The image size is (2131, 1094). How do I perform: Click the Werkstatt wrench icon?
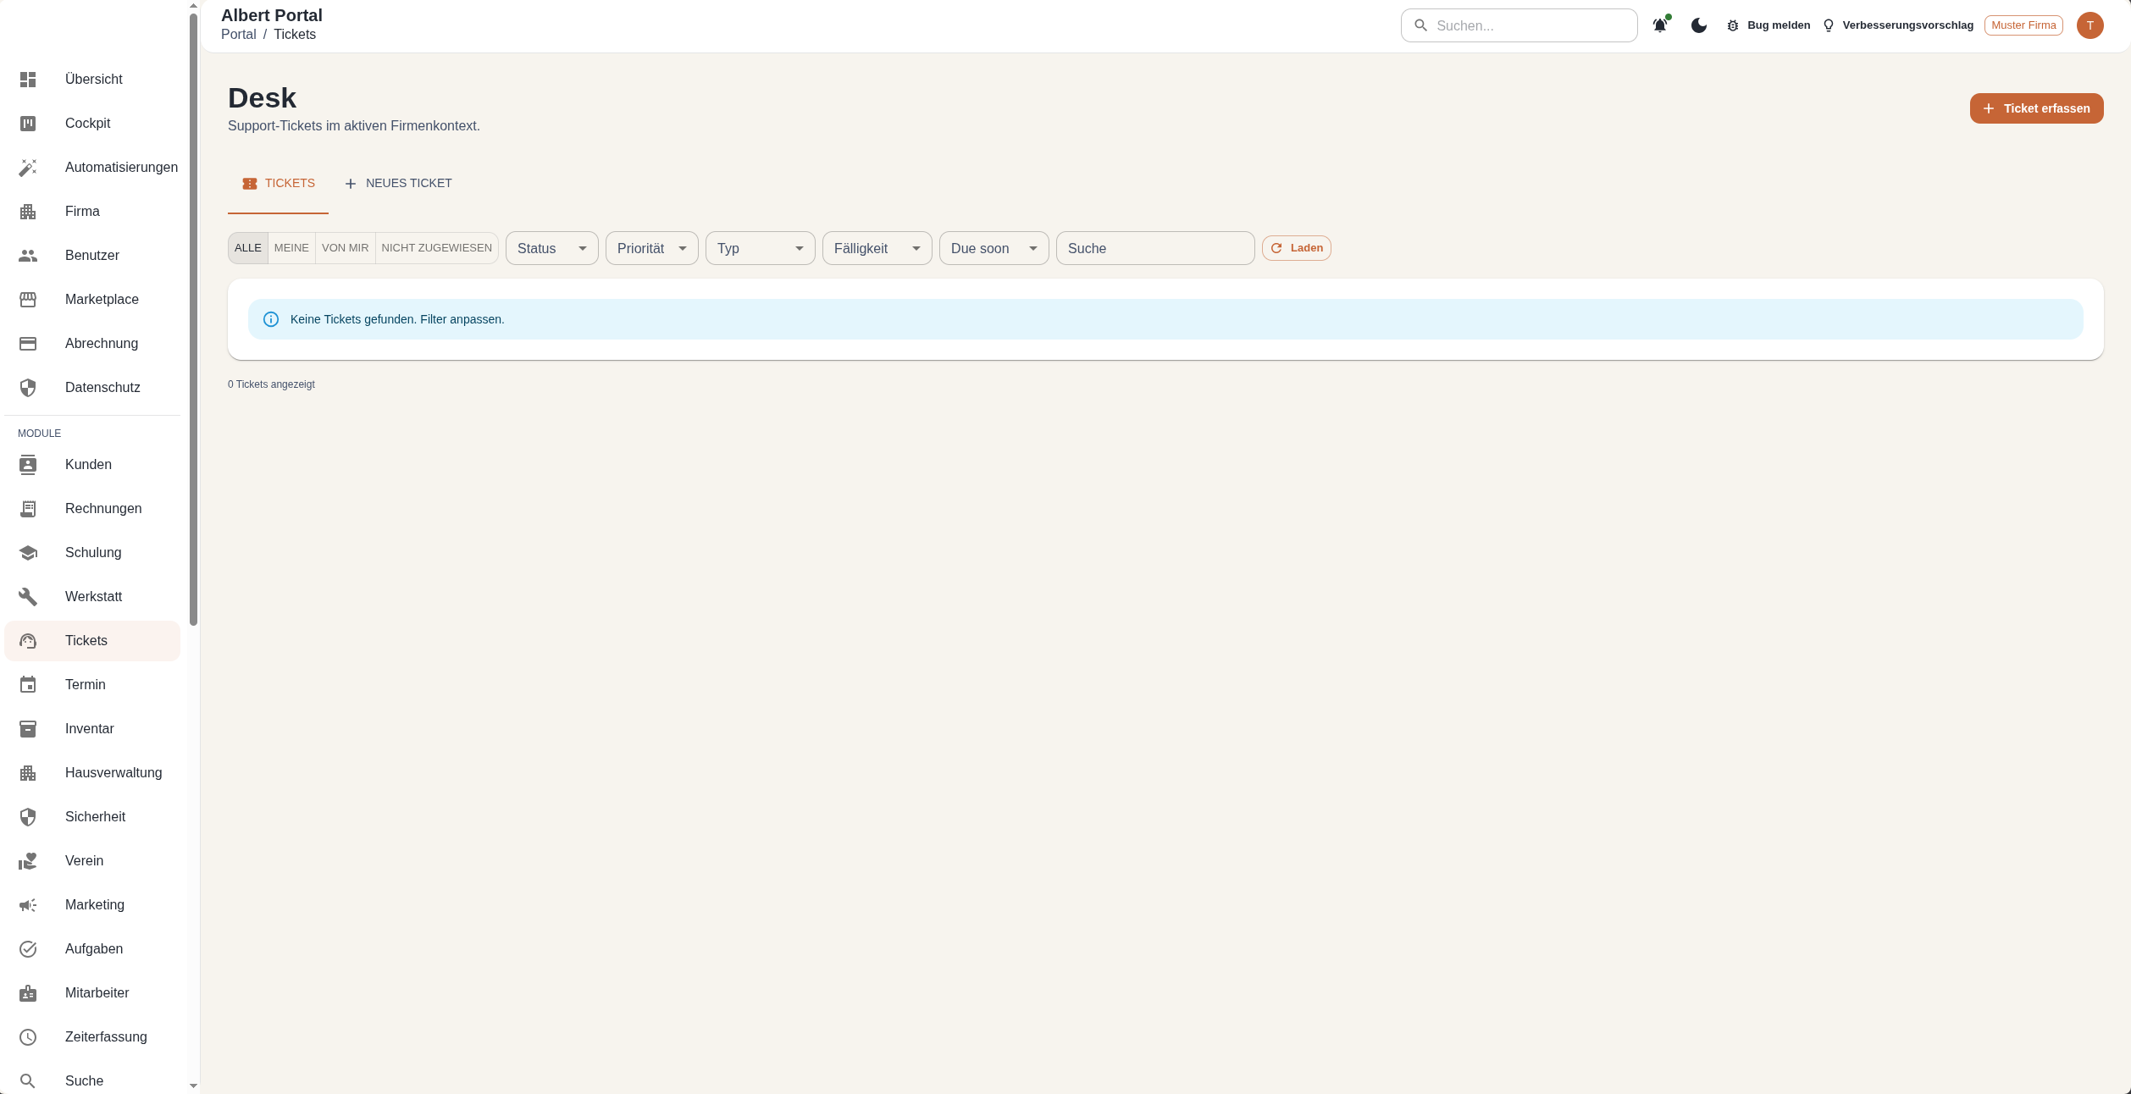[x=28, y=597]
